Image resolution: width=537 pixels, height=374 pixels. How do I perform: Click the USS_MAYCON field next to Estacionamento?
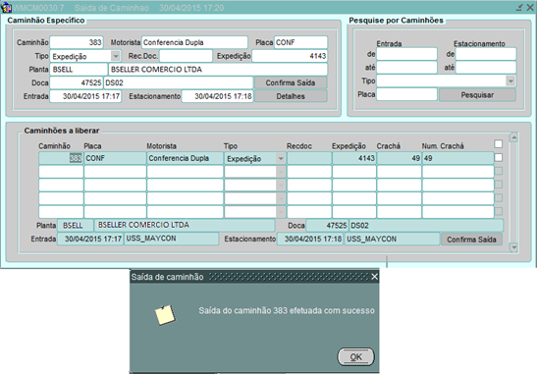click(392, 239)
